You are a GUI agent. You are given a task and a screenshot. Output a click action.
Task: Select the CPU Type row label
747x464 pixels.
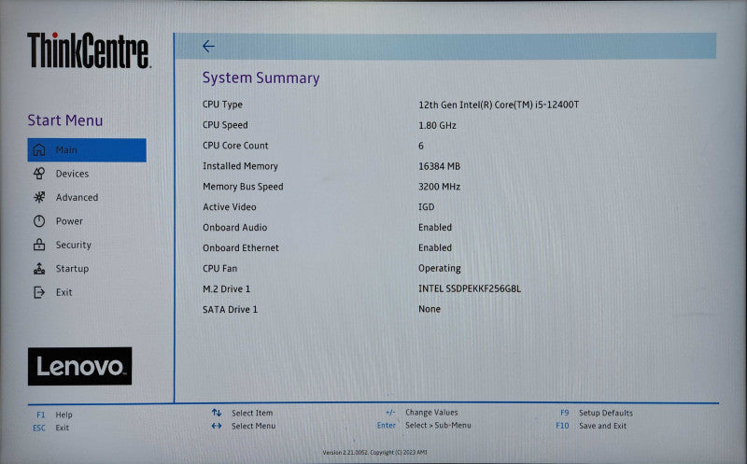tap(222, 105)
